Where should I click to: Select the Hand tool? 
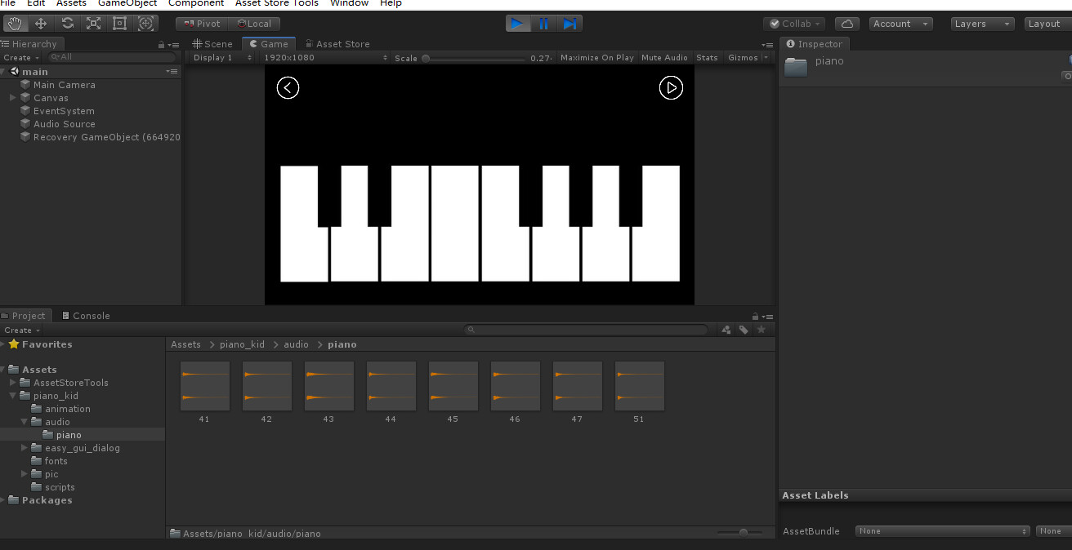pos(15,23)
